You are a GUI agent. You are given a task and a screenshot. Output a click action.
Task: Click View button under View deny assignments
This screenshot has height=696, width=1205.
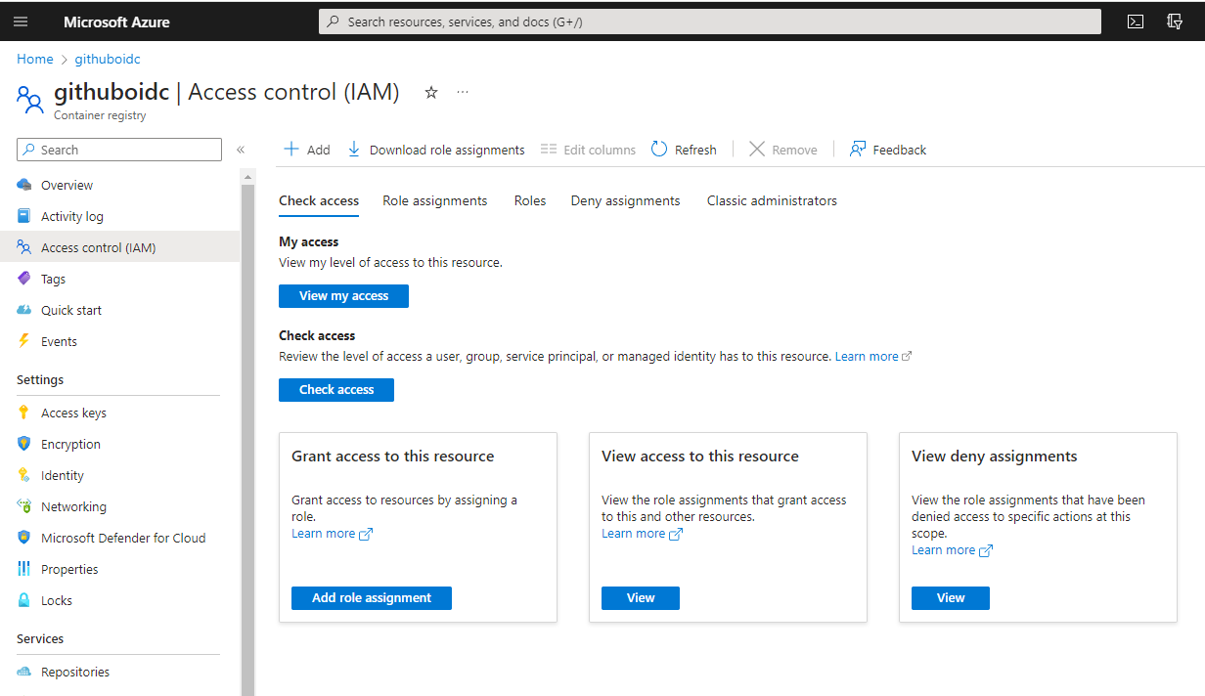tap(951, 598)
